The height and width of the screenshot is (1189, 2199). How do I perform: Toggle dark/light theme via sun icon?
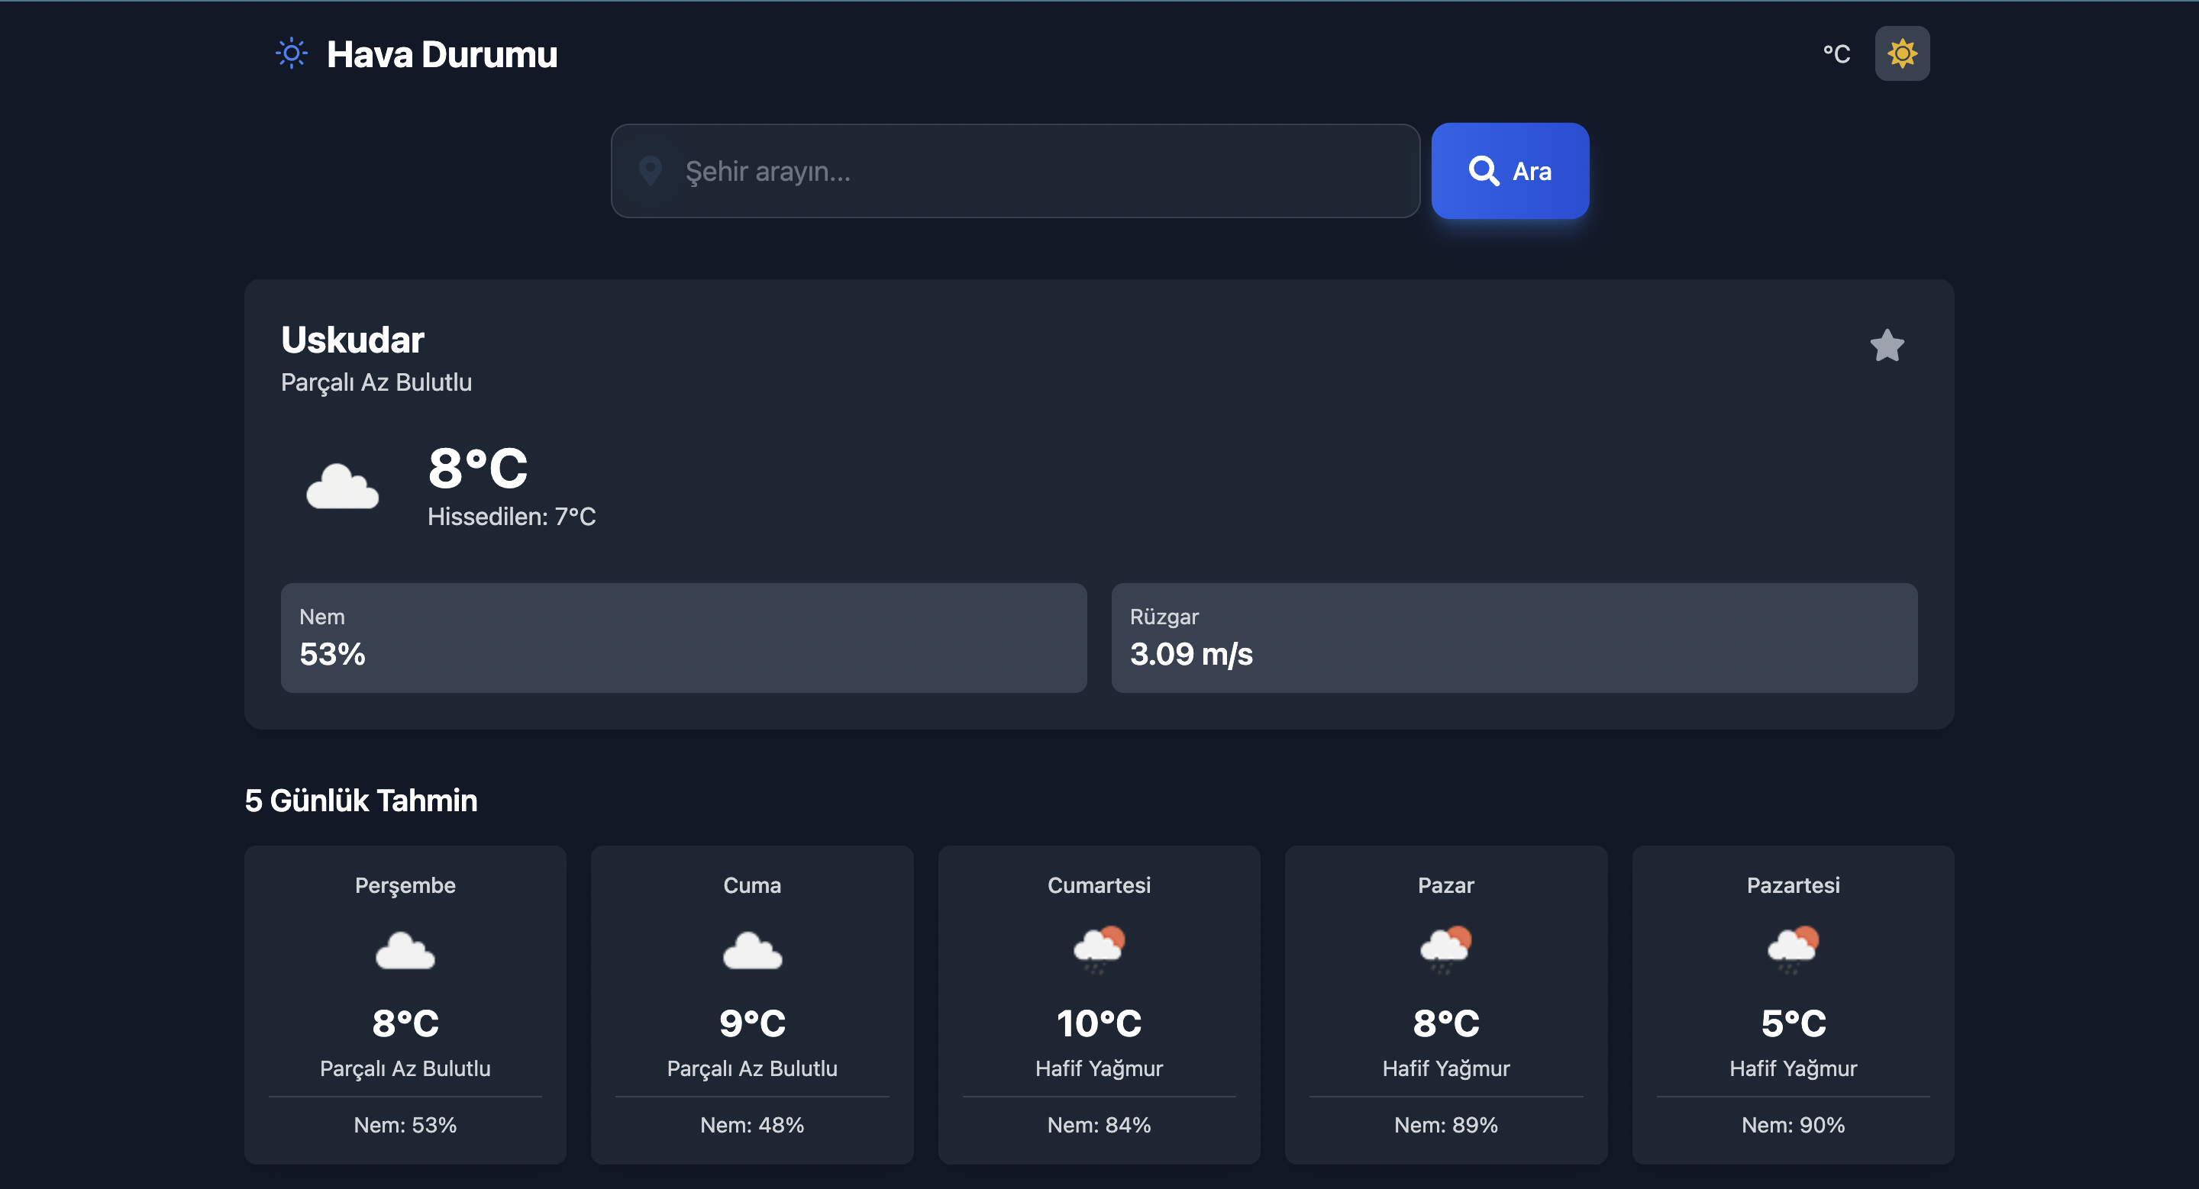click(1902, 53)
